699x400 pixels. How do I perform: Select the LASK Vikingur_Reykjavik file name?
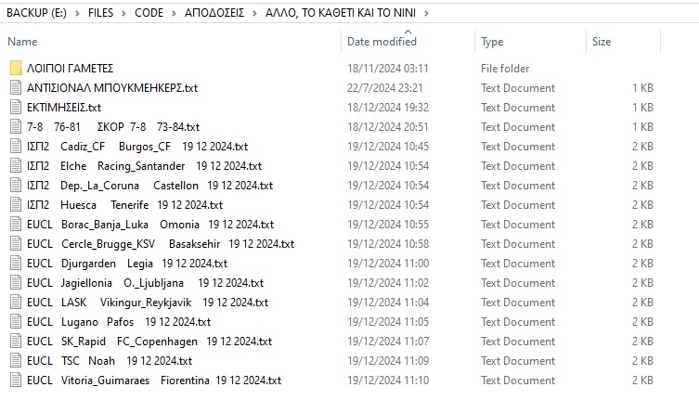(x=148, y=303)
